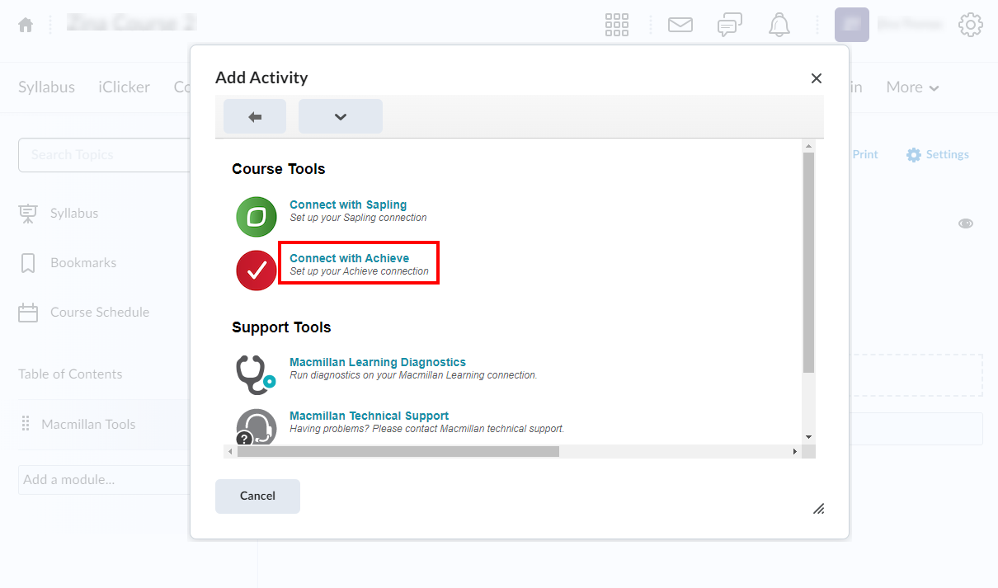
Task: Open the dropdown chevron in the Add Activity toolbar
Action: (340, 115)
